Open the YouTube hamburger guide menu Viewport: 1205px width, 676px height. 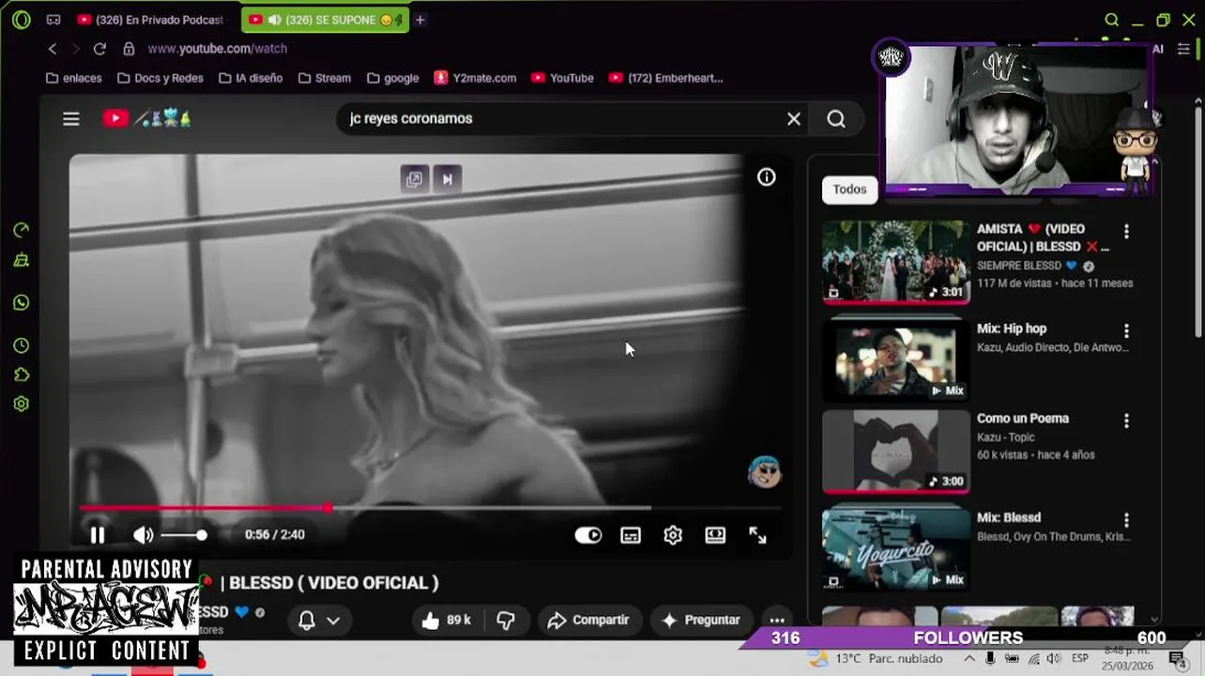(71, 118)
